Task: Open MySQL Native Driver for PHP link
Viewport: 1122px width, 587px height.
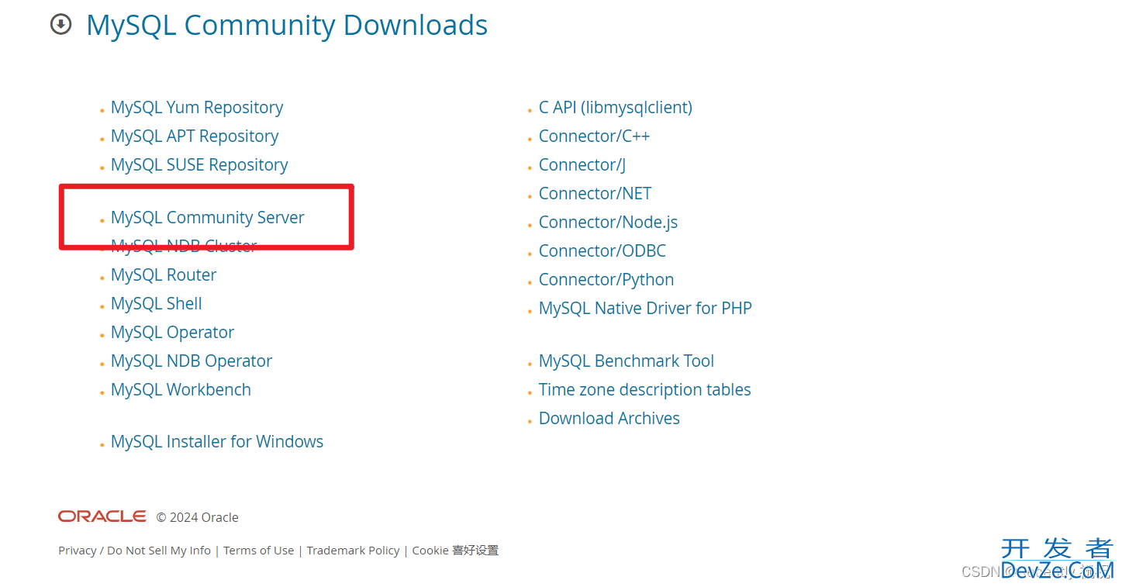Action: pyautogui.click(x=645, y=308)
